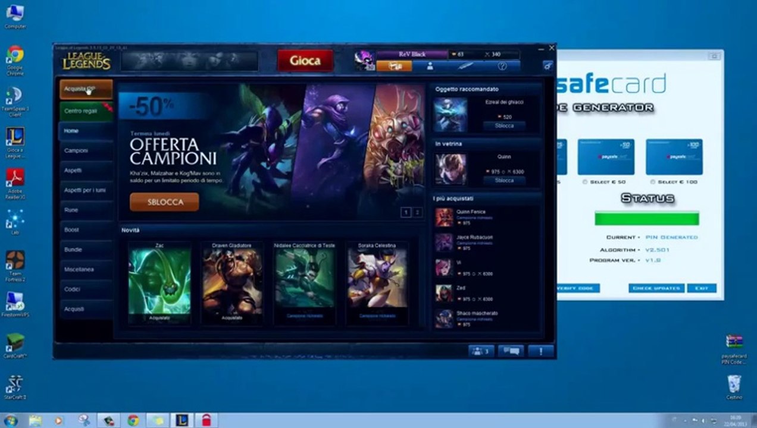The height and width of the screenshot is (428, 757).
Task: Click the League of Legends logo
Action: tap(87, 61)
